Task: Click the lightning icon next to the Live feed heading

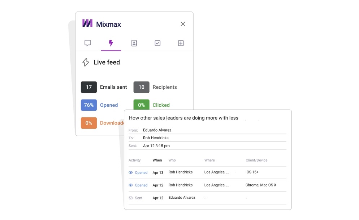Action: click(85, 62)
